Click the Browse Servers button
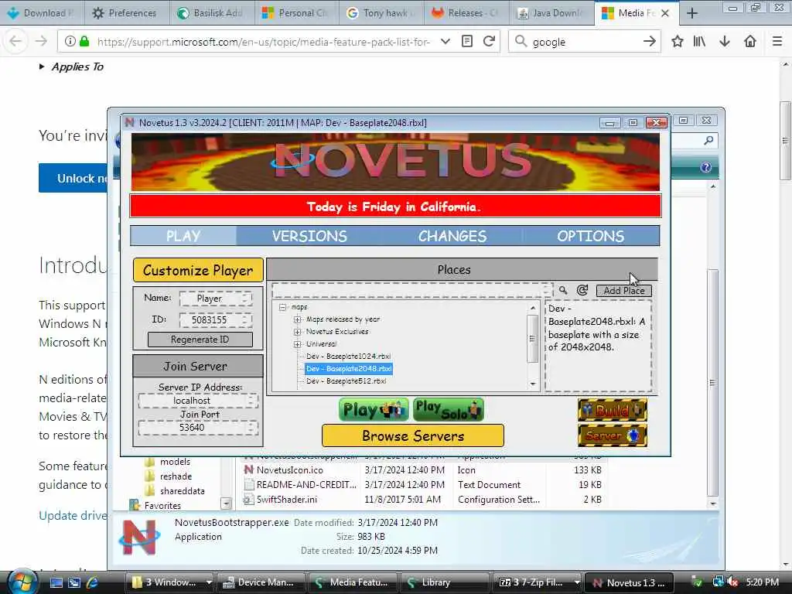 pos(413,435)
